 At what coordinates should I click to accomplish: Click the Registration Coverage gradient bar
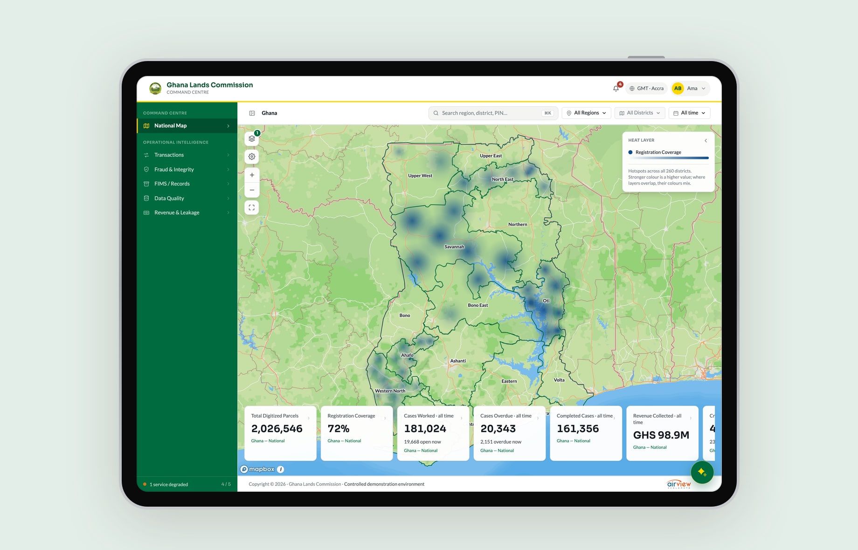[x=668, y=158]
